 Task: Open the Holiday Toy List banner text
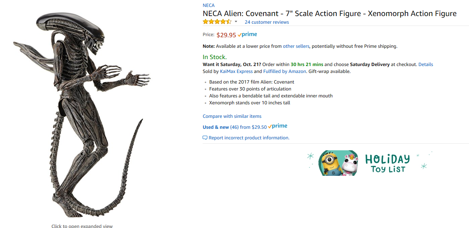[387, 164]
